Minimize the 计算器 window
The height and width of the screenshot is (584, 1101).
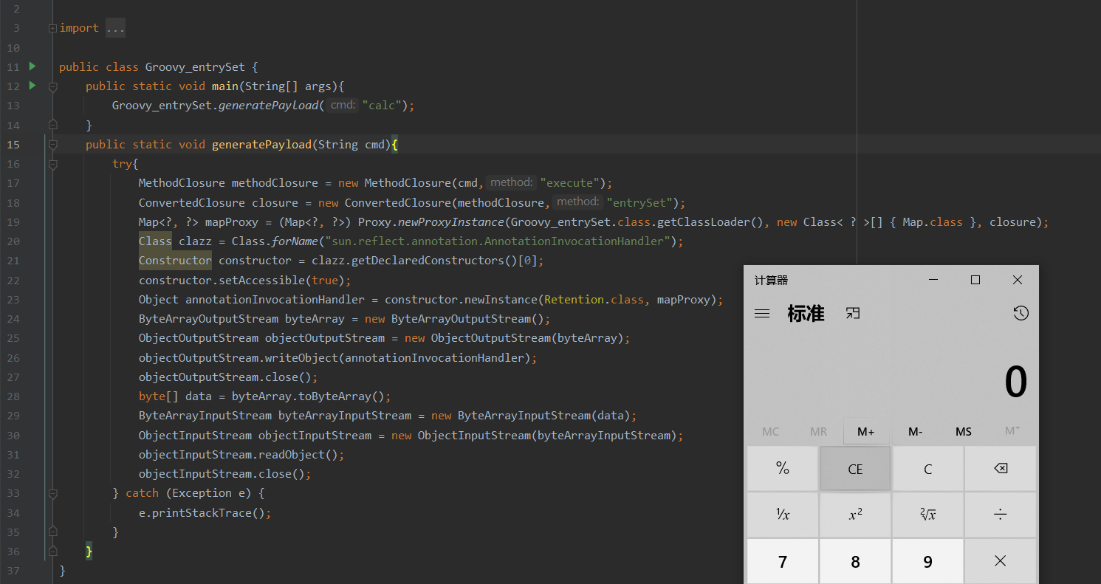(x=933, y=280)
